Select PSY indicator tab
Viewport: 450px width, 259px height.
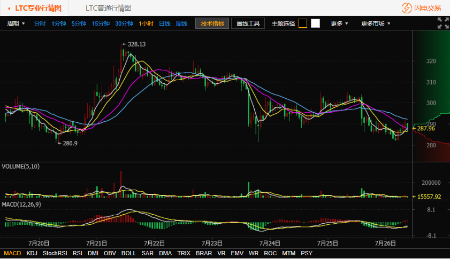click(307, 253)
